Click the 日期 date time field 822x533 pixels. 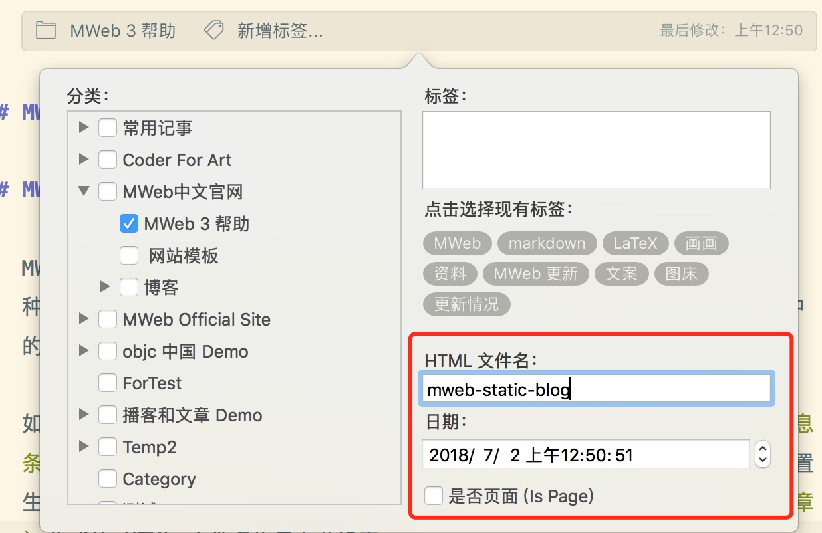[585, 455]
